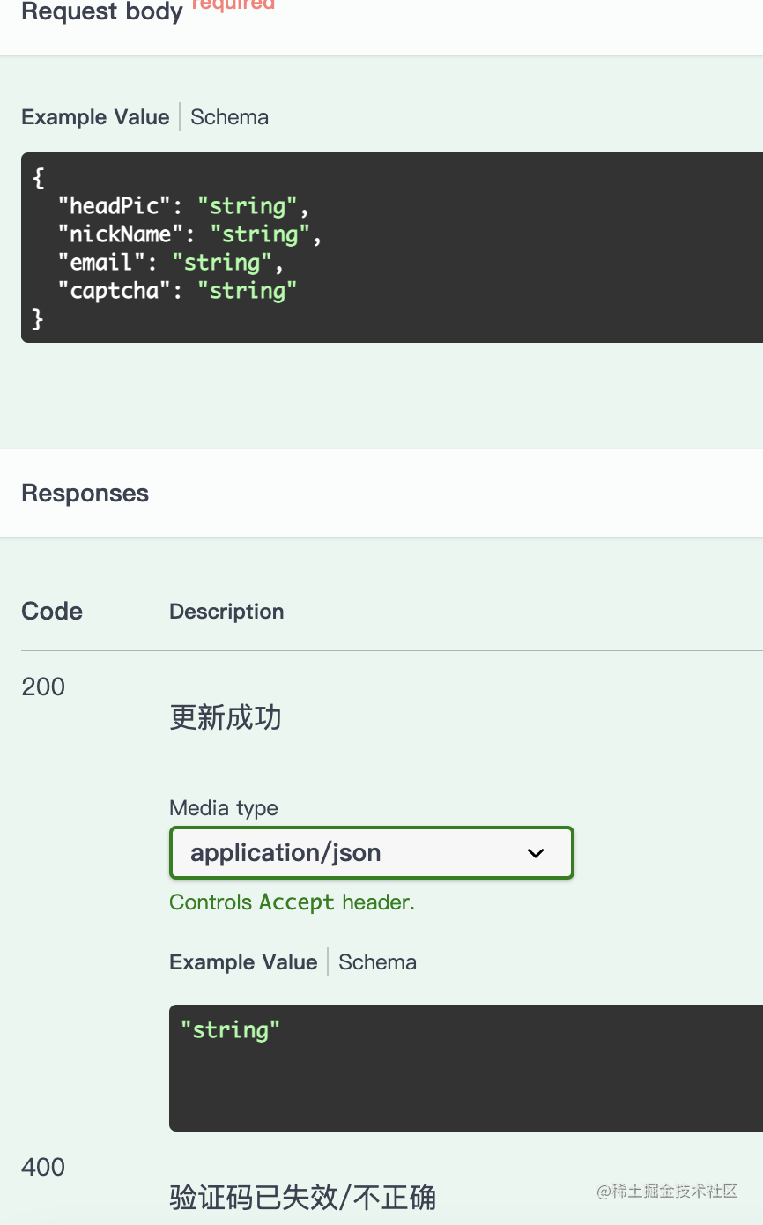Switch to the Request body Schema tab
The height and width of the screenshot is (1225, 763).
pyautogui.click(x=229, y=117)
